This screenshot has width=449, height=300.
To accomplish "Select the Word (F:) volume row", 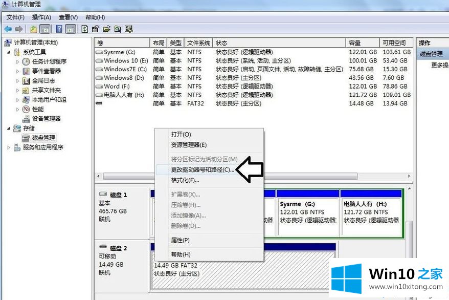I will 254,87.
